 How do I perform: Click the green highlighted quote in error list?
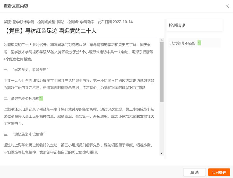199,43
